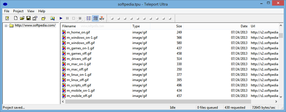The image size is (286, 112).
Task: Open a project with the folder icon
Action: [x=22, y=18]
